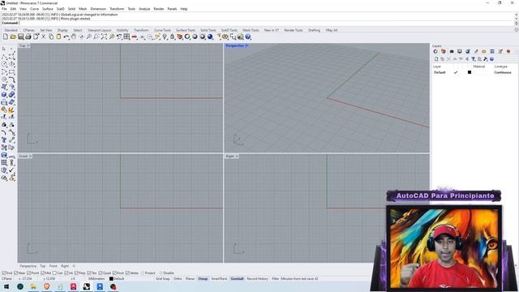Toggle the Vertex osnap checkbox
The width and height of the screenshot is (519, 292).
[x=127, y=273]
